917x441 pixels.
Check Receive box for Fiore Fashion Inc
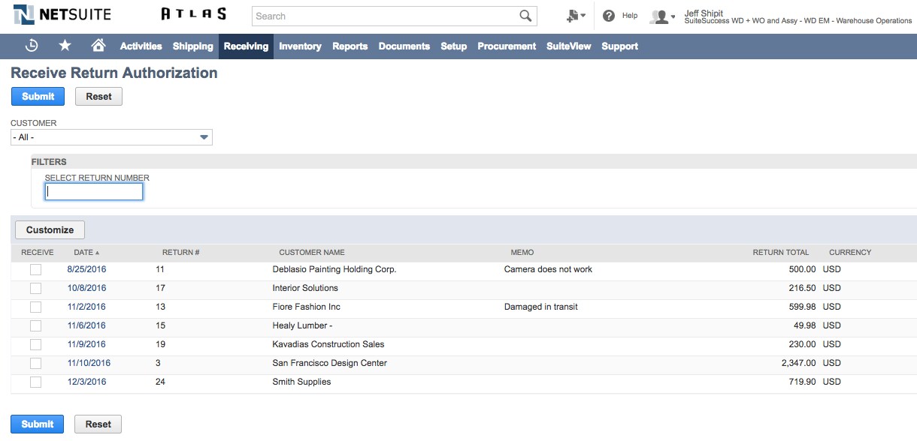(x=35, y=307)
